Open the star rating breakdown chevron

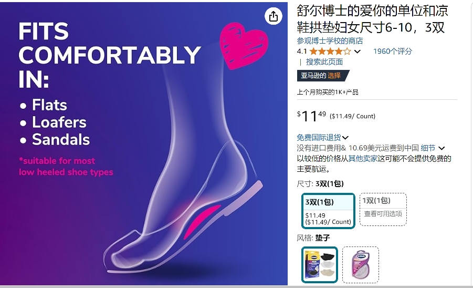pos(357,52)
